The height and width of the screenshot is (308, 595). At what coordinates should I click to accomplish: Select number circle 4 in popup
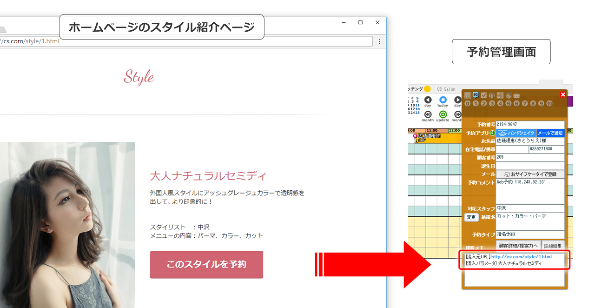click(500, 103)
